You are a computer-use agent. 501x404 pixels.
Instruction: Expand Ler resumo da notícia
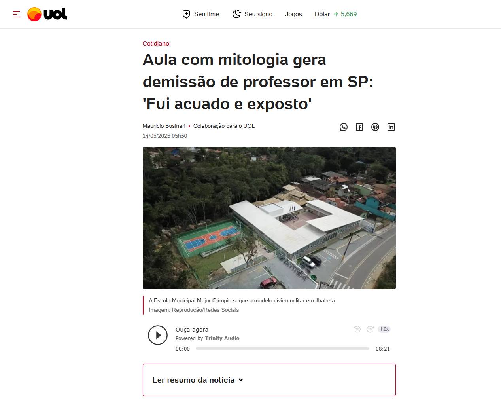pos(269,380)
